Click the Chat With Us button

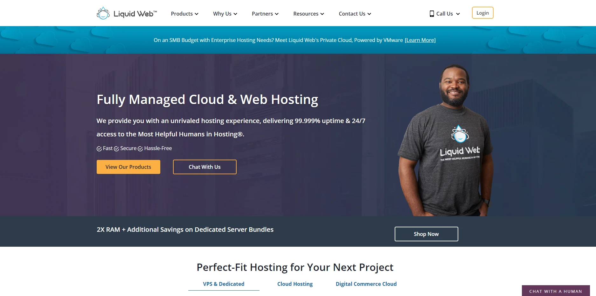[204, 167]
